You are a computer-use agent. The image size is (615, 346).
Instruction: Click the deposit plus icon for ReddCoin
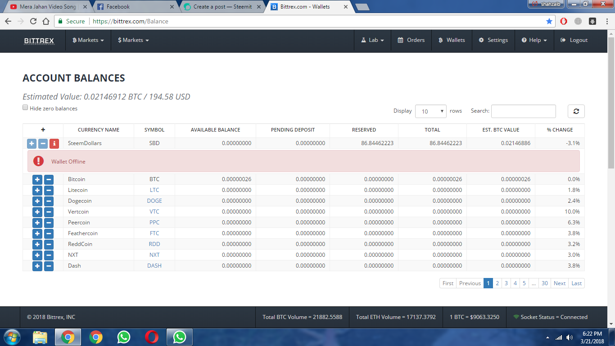pos(37,244)
